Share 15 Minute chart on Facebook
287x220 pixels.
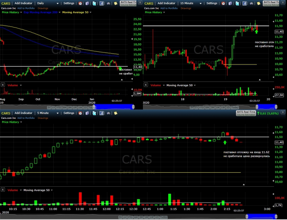(244, 3)
